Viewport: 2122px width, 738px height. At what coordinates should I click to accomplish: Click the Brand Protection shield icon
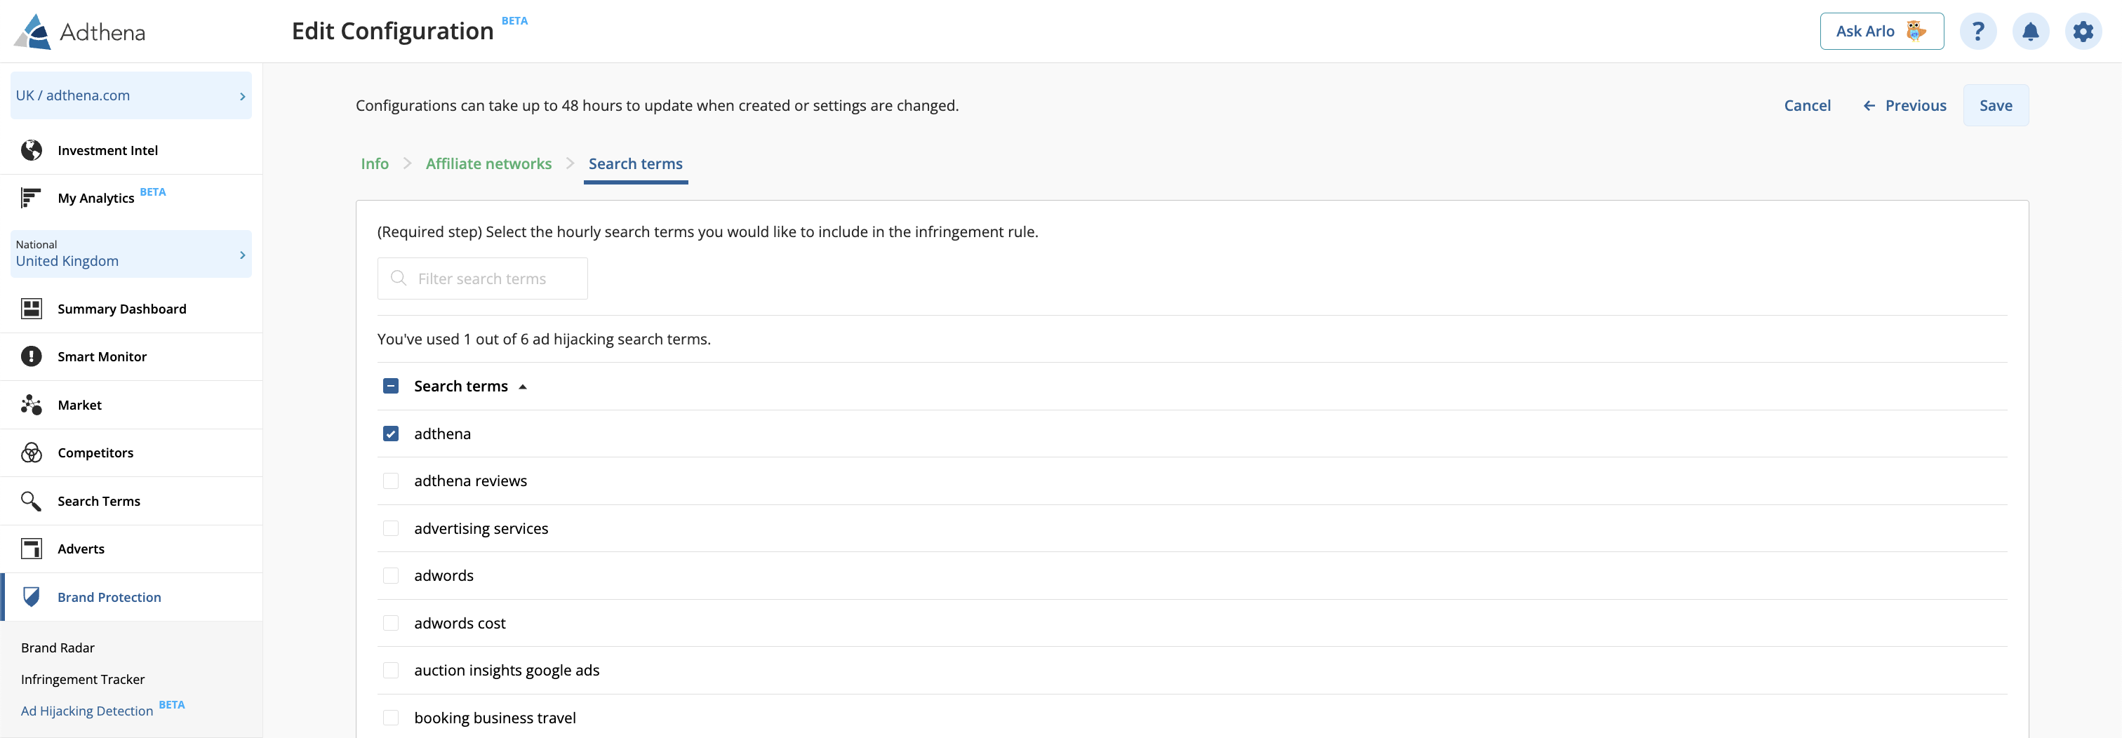click(x=32, y=596)
